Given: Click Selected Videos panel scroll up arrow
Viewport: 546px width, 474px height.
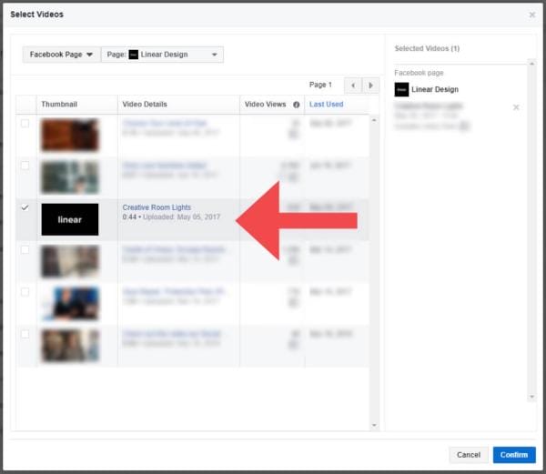Looking at the screenshot, I should [x=531, y=64].
